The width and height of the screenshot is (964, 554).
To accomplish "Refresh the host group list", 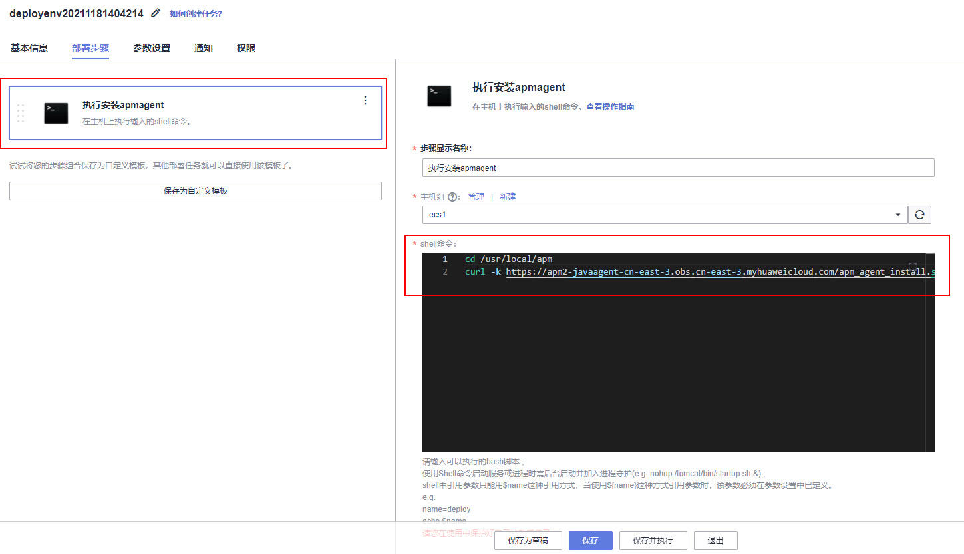I will click(919, 215).
